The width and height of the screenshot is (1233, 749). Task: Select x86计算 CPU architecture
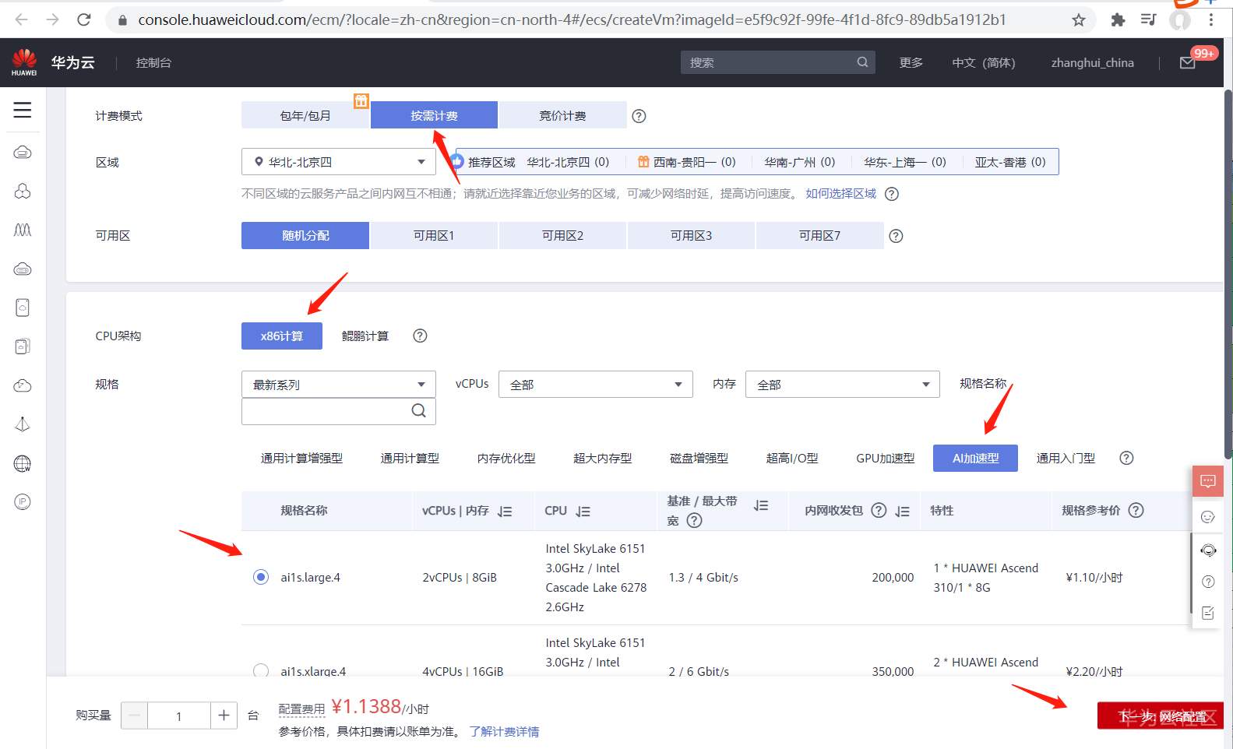tap(282, 336)
